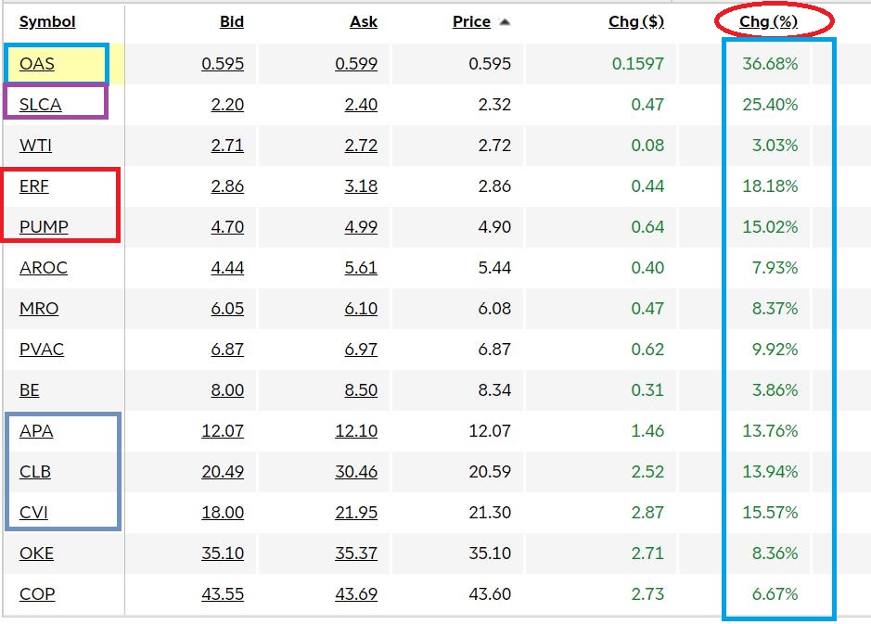
Task: Click PUMP bid value 4.70
Action: 228,226
